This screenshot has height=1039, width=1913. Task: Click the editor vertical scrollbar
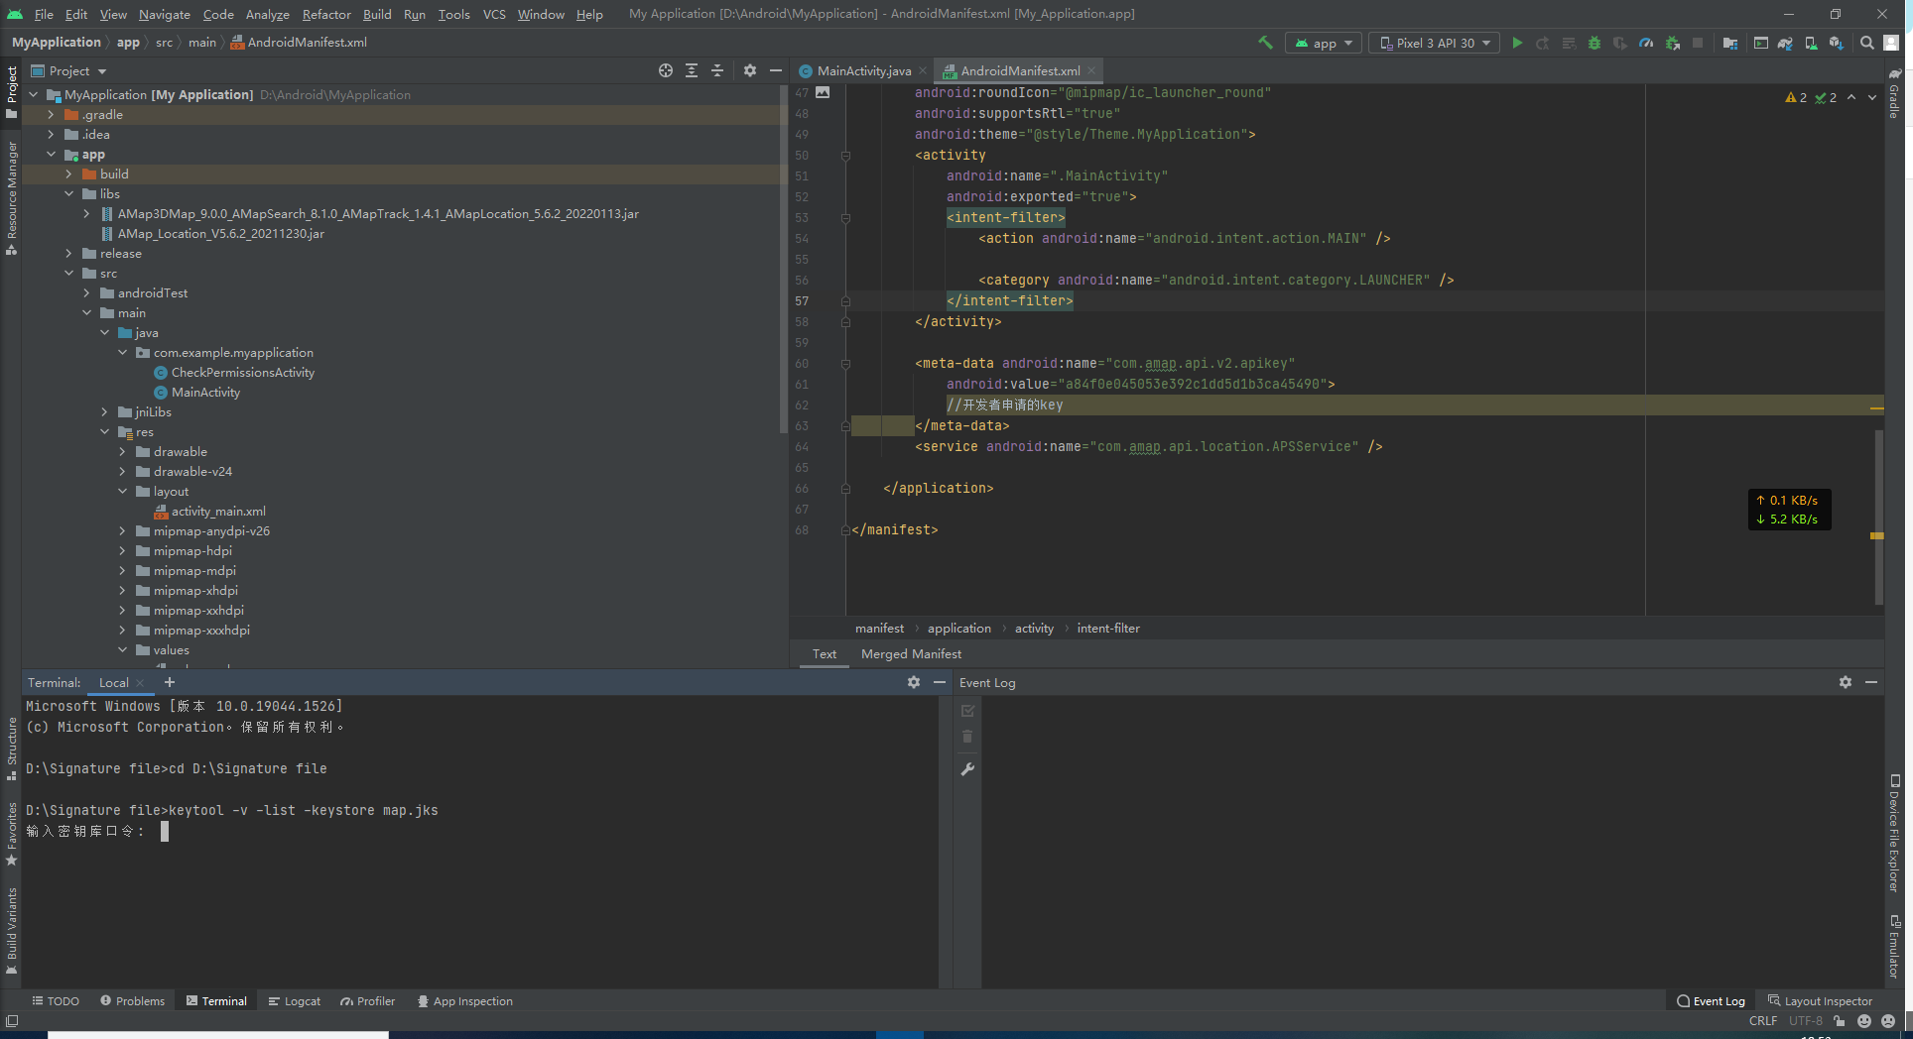(1878, 516)
